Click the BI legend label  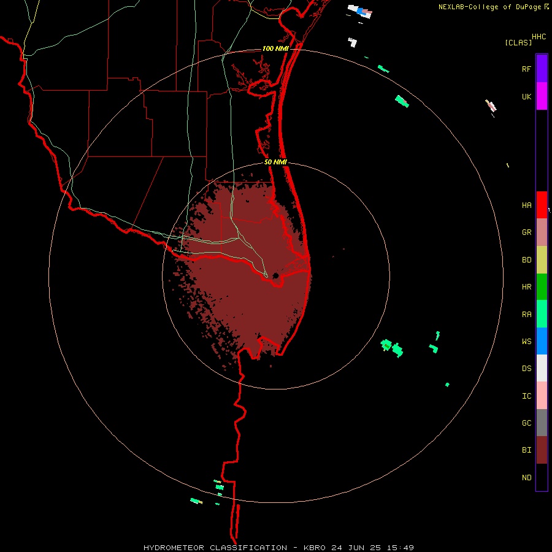point(527,450)
